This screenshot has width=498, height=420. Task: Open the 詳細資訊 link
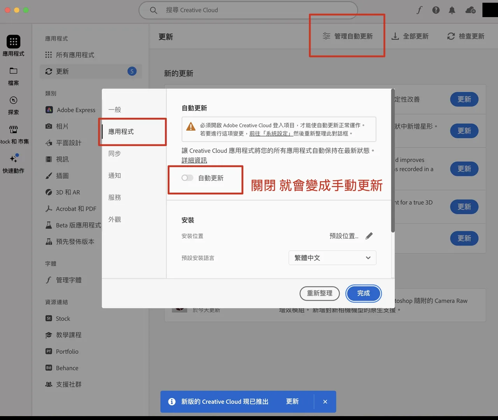[194, 160]
